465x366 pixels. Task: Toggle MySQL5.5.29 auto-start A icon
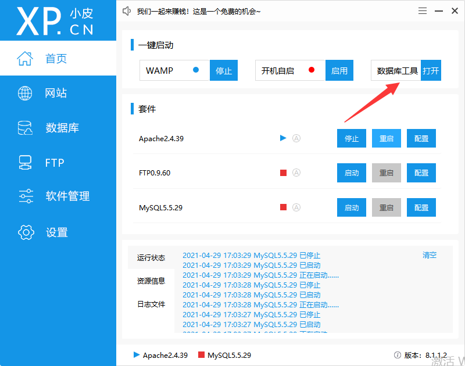(296, 207)
